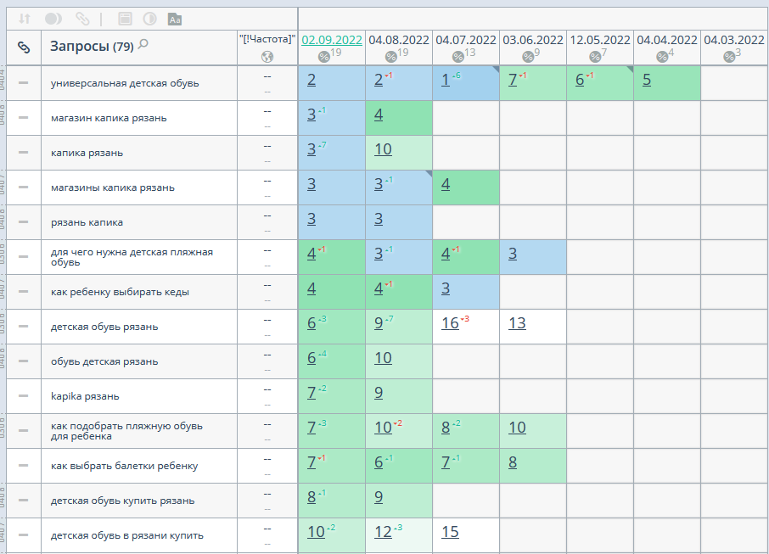Select query детская обувь в рязани купить
Viewport: 769px width, 554px height.
tap(127, 536)
